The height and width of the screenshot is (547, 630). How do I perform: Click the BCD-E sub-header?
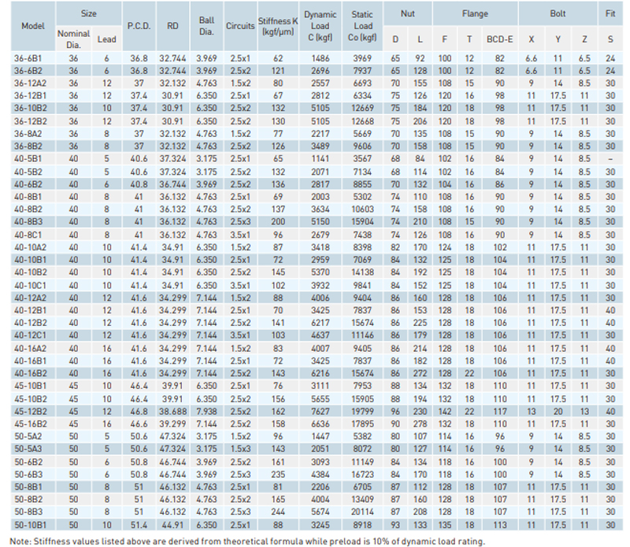pos(495,37)
